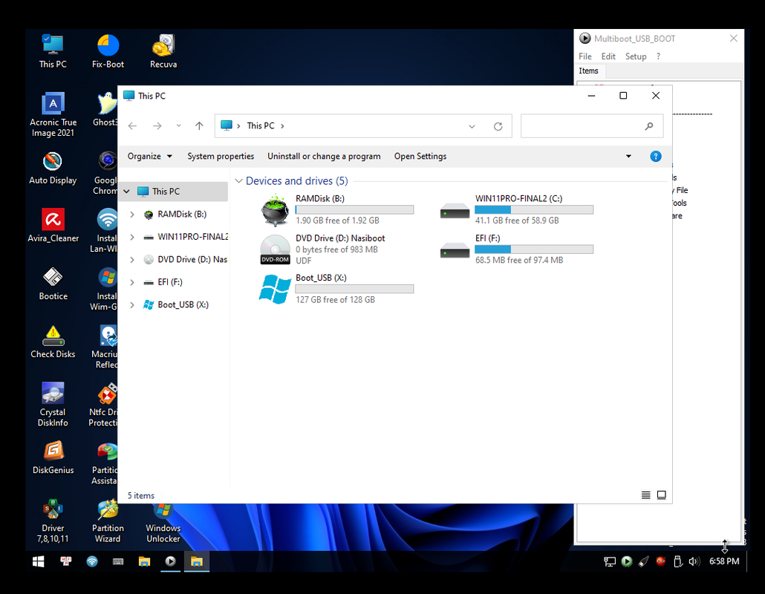The width and height of the screenshot is (765, 594).
Task: Click the Forward navigation arrow
Action: (x=157, y=125)
